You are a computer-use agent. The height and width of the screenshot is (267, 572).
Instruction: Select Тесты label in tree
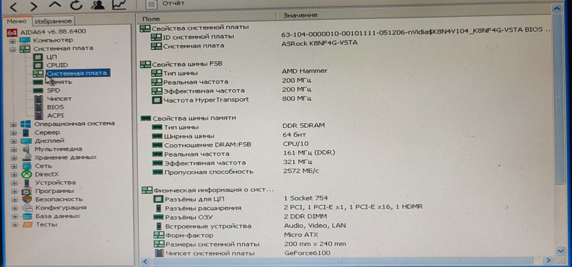47,224
